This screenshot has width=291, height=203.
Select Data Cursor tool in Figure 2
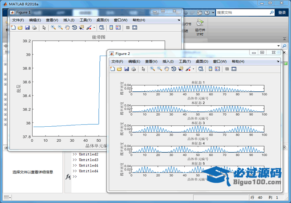pyautogui.click(x=181, y=69)
